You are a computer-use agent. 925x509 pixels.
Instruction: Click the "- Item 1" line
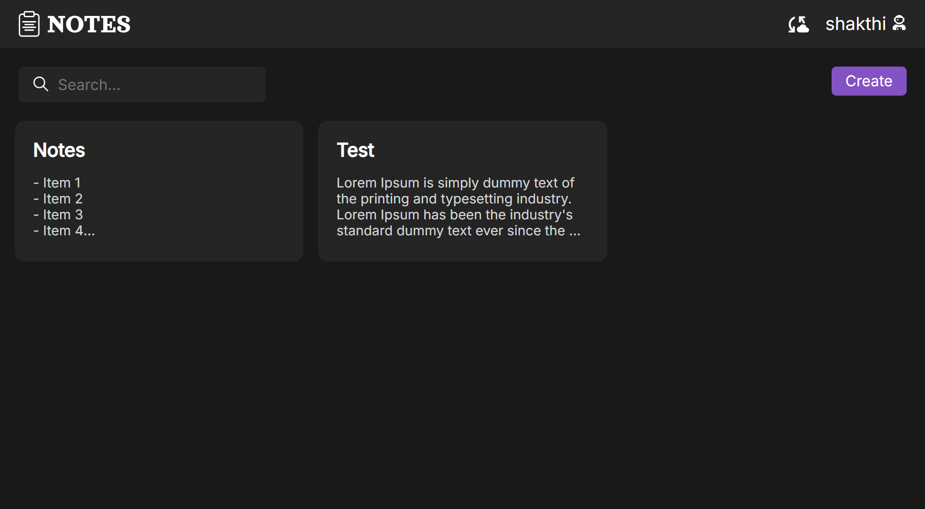click(x=57, y=183)
